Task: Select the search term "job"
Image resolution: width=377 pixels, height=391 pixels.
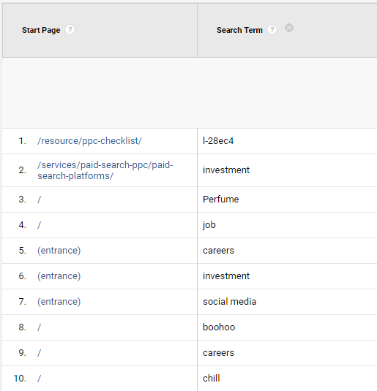Action: tap(209, 225)
